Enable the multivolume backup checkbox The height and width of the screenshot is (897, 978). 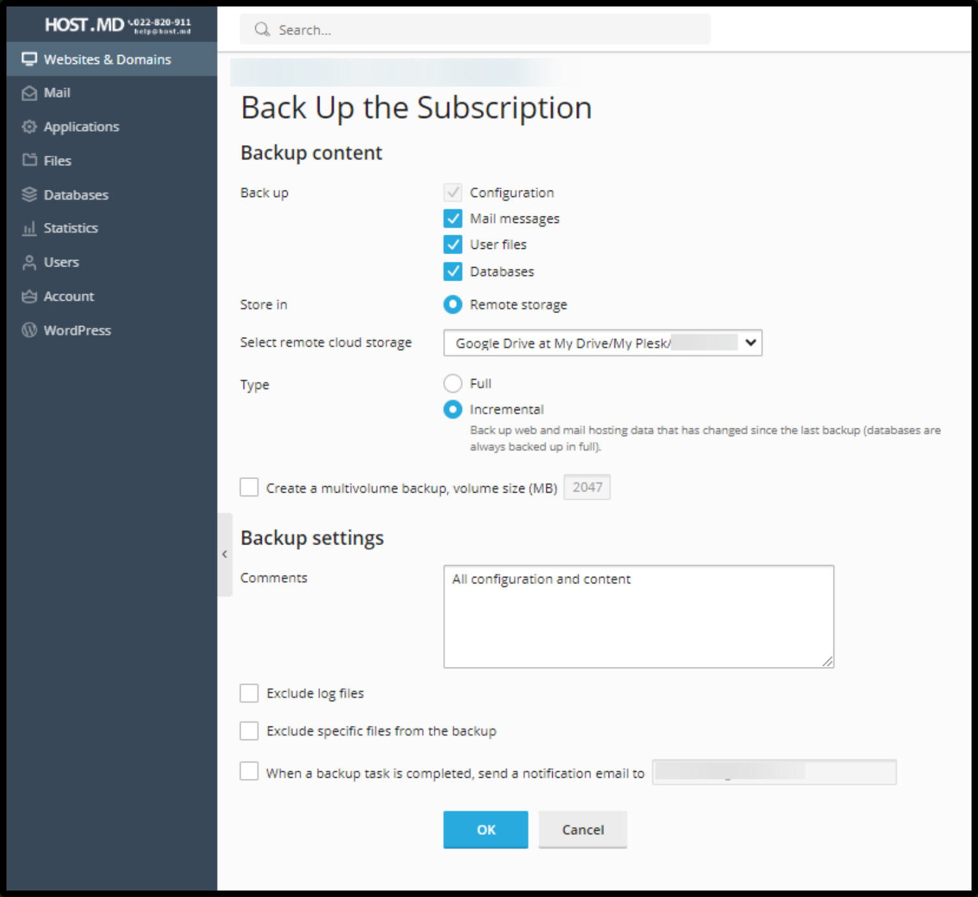pos(249,487)
